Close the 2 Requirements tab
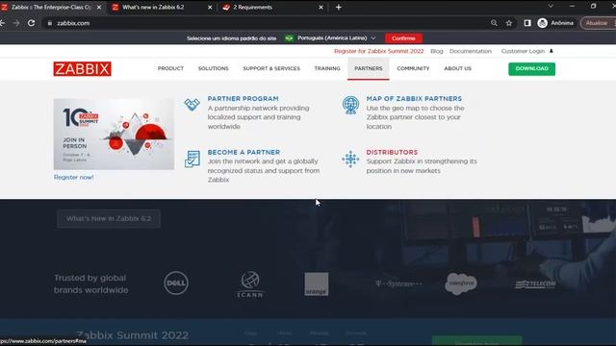 click(x=321, y=7)
